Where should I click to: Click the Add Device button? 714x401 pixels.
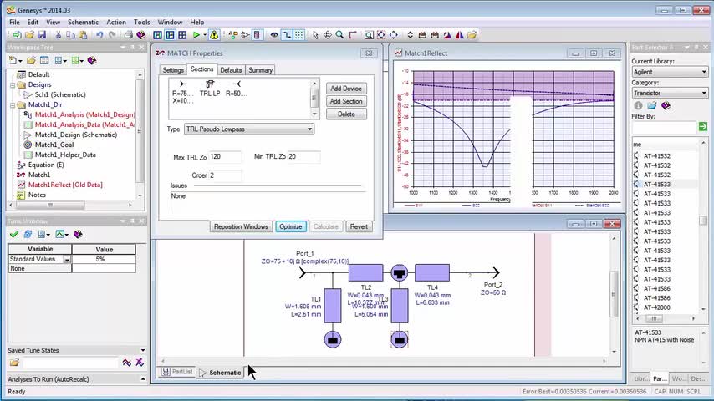pos(346,89)
